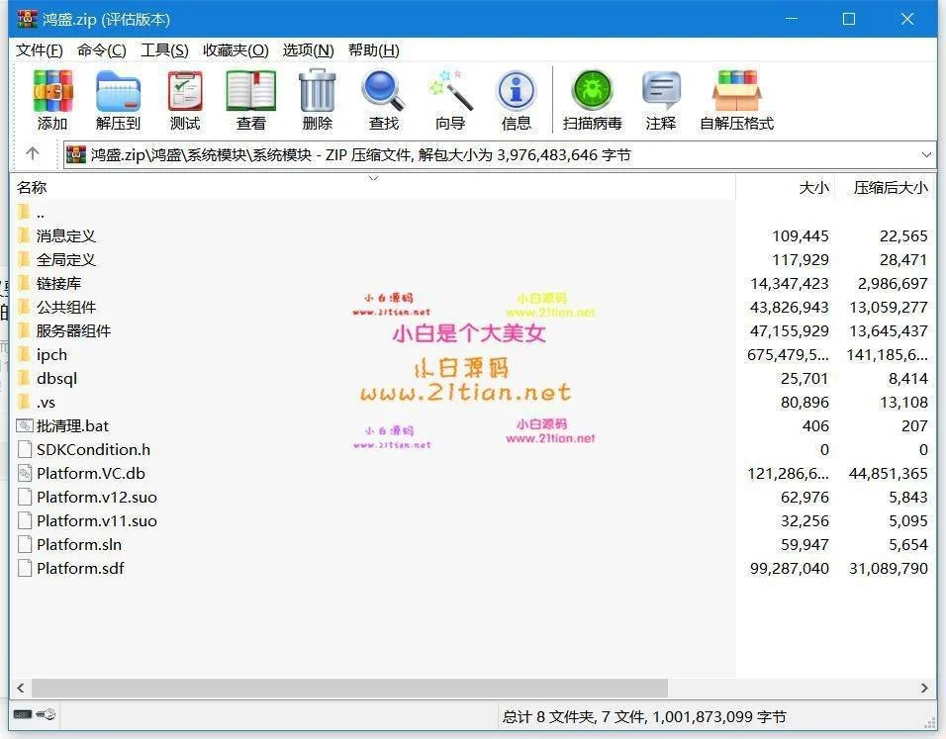Sort by the 压缩后大小 column header

890,187
